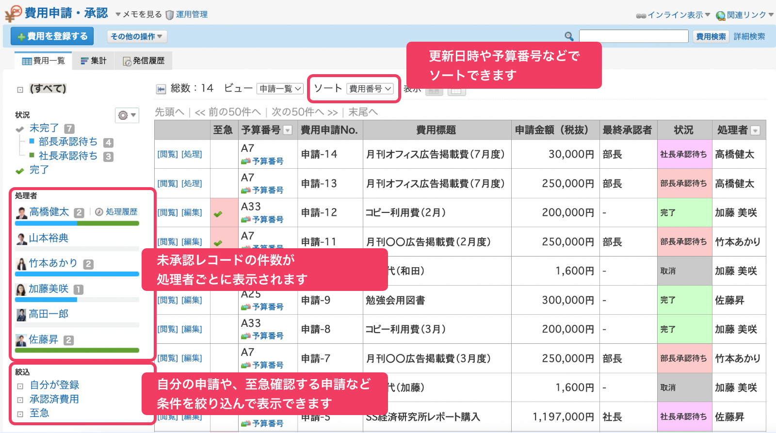776x433 pixels.
Task: Open 処理履歴 clock icon link
Action: coord(99,212)
